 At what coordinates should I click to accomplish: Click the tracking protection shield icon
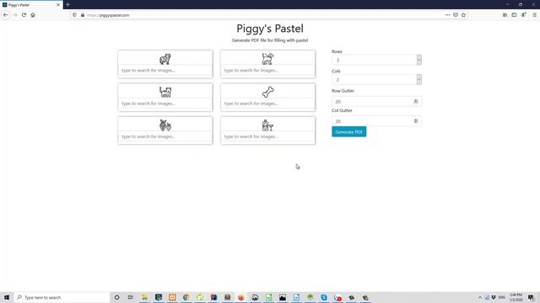(x=74, y=15)
